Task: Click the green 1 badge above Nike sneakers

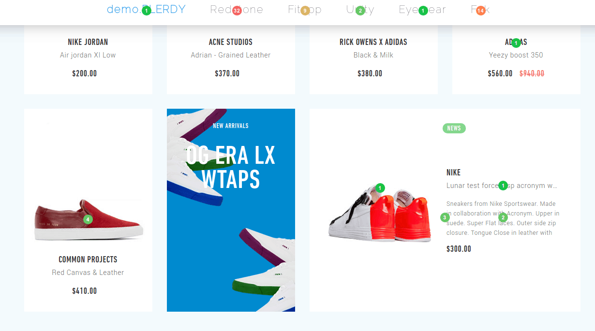Action: point(380,187)
